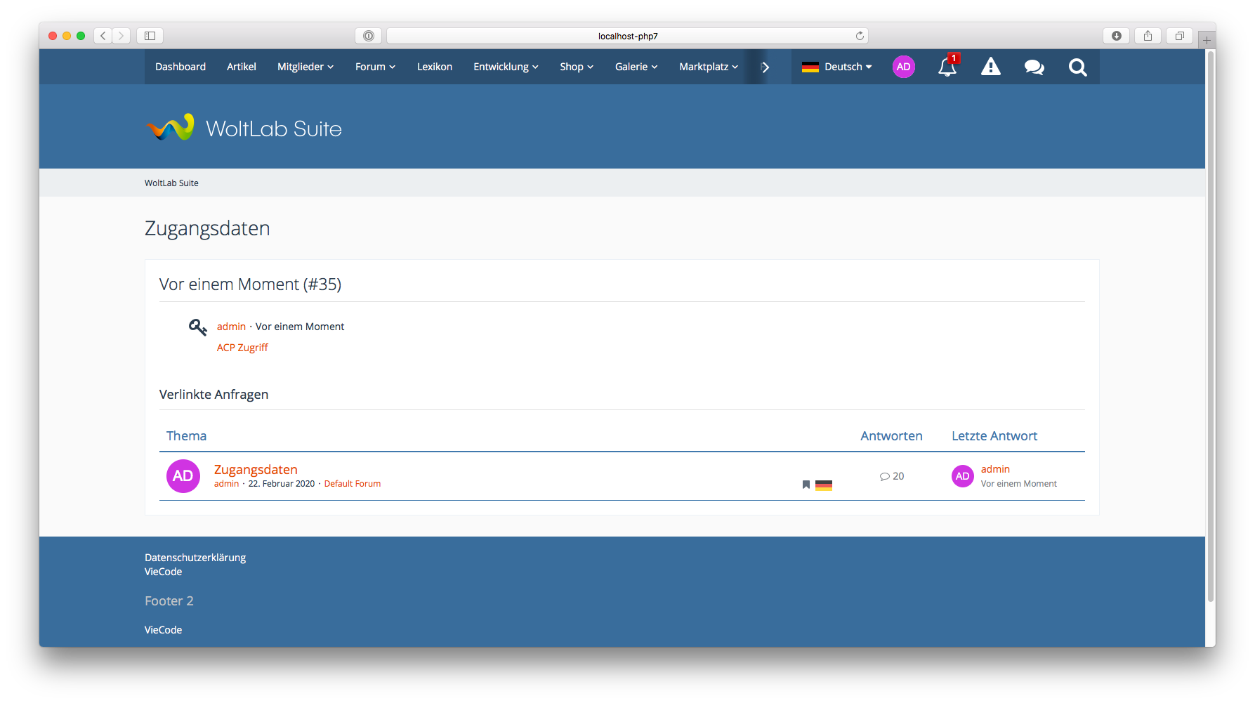
Task: Open the ACP Zugriff link
Action: 242,348
